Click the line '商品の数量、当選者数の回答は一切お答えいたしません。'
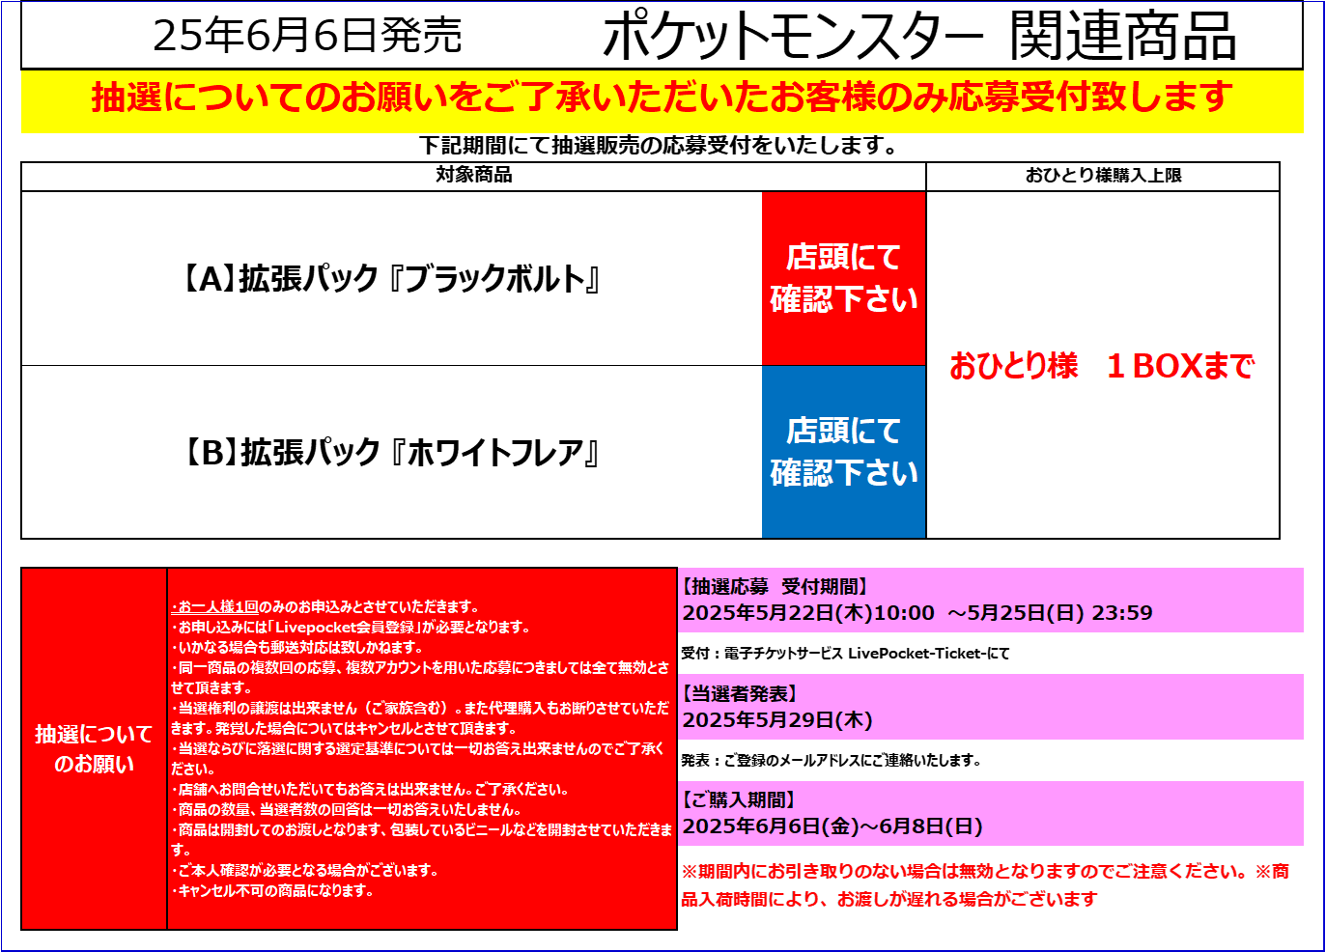This screenshot has height=952, width=1325. tap(348, 809)
